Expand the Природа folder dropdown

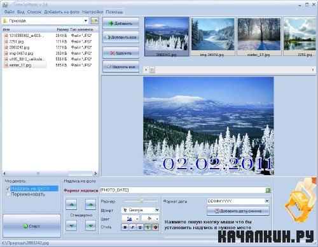point(86,21)
